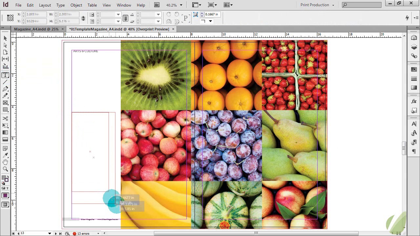Flip the selection horizontally
Screen dimensions: 420x236
point(169,21)
